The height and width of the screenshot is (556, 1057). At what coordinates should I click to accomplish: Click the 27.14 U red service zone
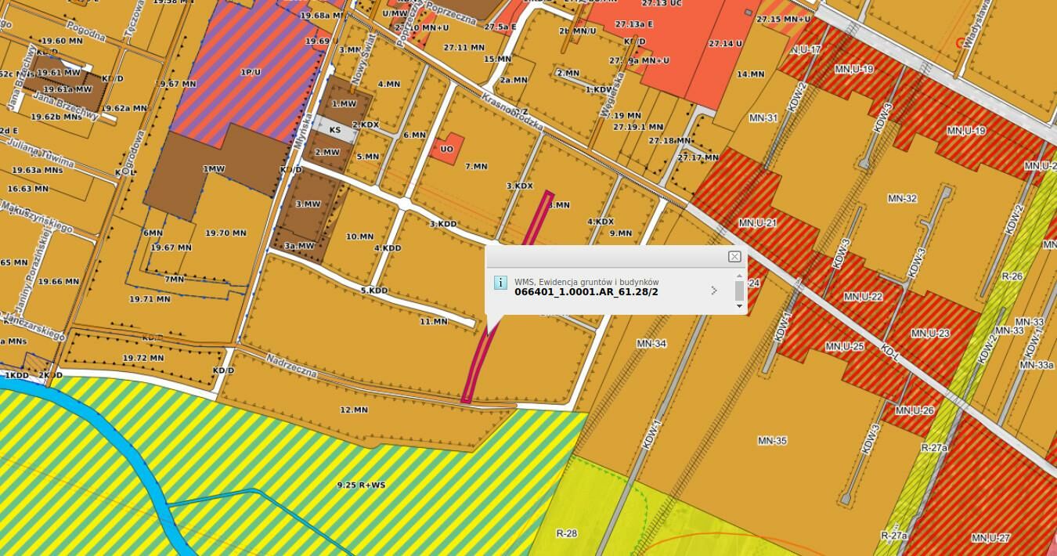click(x=724, y=44)
